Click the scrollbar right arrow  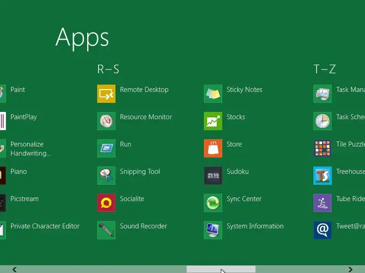pos(350,269)
